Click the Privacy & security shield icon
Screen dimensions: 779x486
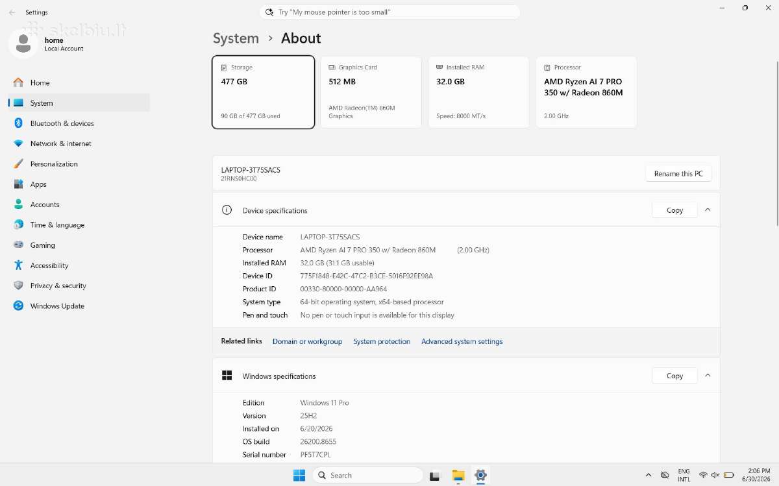18,286
